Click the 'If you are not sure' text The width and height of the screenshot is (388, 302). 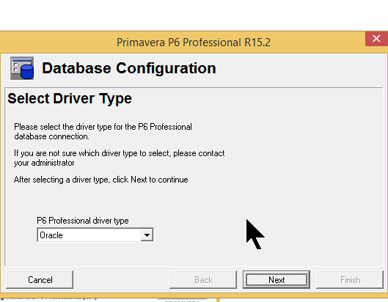tap(120, 158)
